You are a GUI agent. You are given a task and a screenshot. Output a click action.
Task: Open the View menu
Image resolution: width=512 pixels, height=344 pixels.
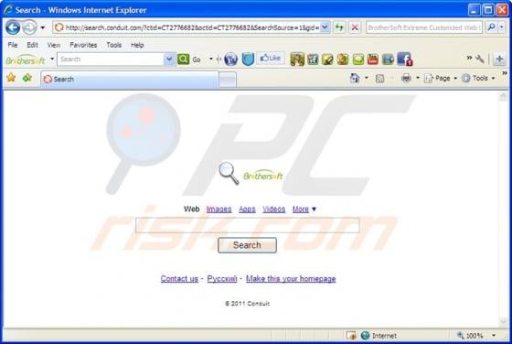[54, 45]
